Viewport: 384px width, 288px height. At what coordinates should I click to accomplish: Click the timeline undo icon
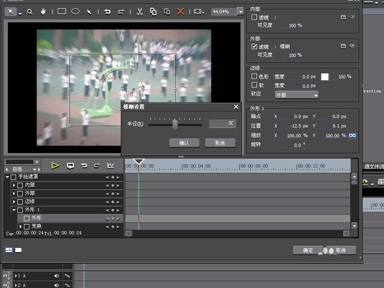click(x=84, y=166)
